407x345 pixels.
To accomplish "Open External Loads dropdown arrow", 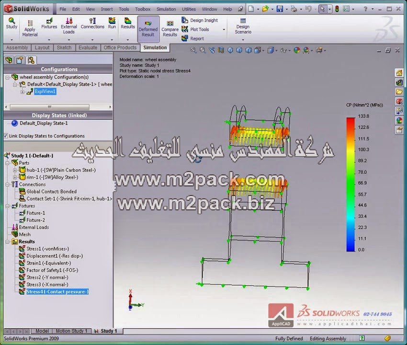I will 69,40.
